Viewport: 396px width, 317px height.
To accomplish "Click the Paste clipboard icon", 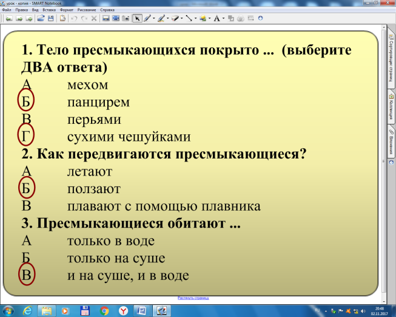I will (x=62, y=18).
